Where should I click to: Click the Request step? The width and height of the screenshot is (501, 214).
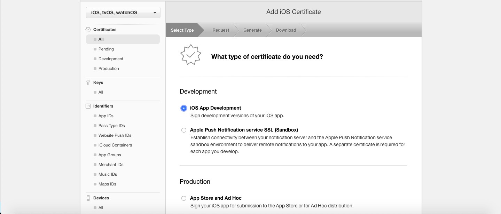[x=221, y=30]
